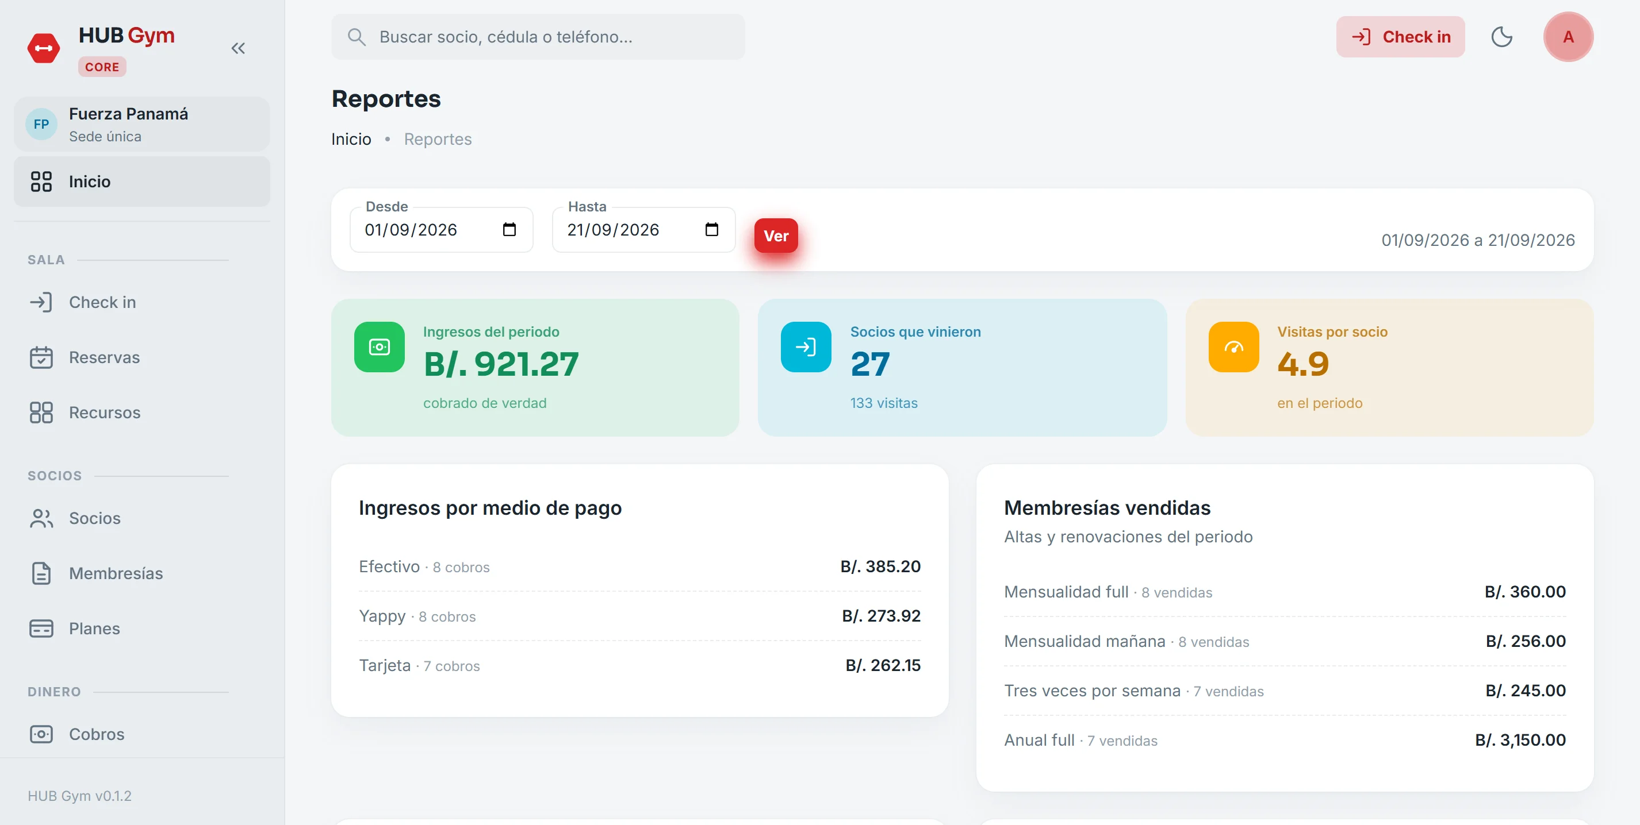Click the Membresías document icon

point(41,574)
